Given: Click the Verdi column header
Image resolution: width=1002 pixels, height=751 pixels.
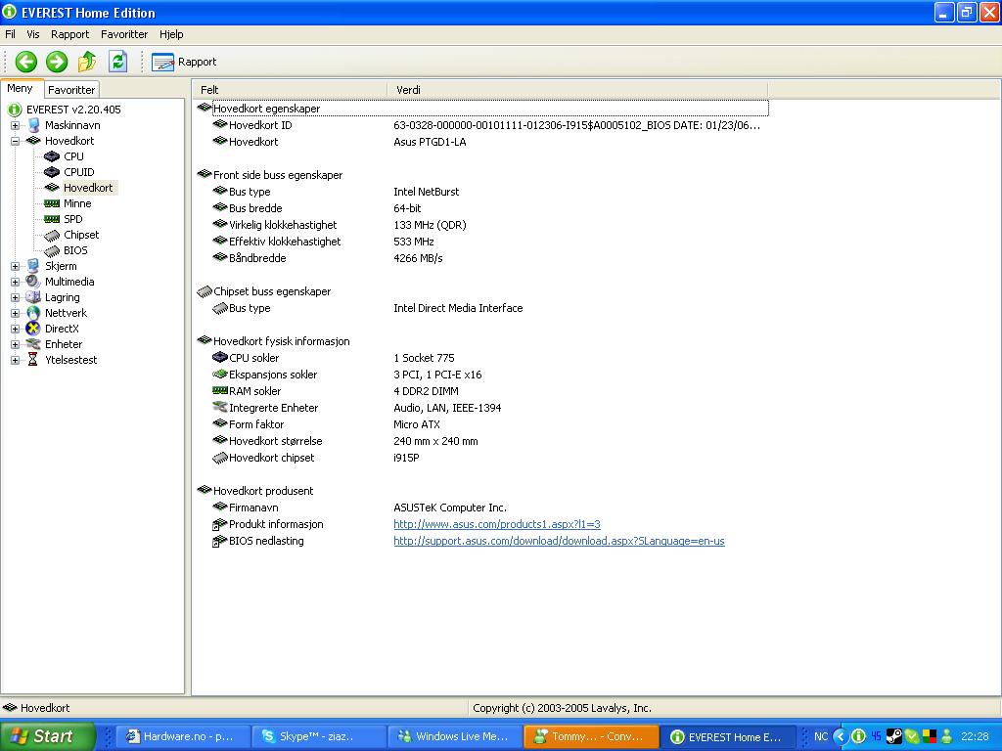Looking at the screenshot, I should click(x=577, y=90).
